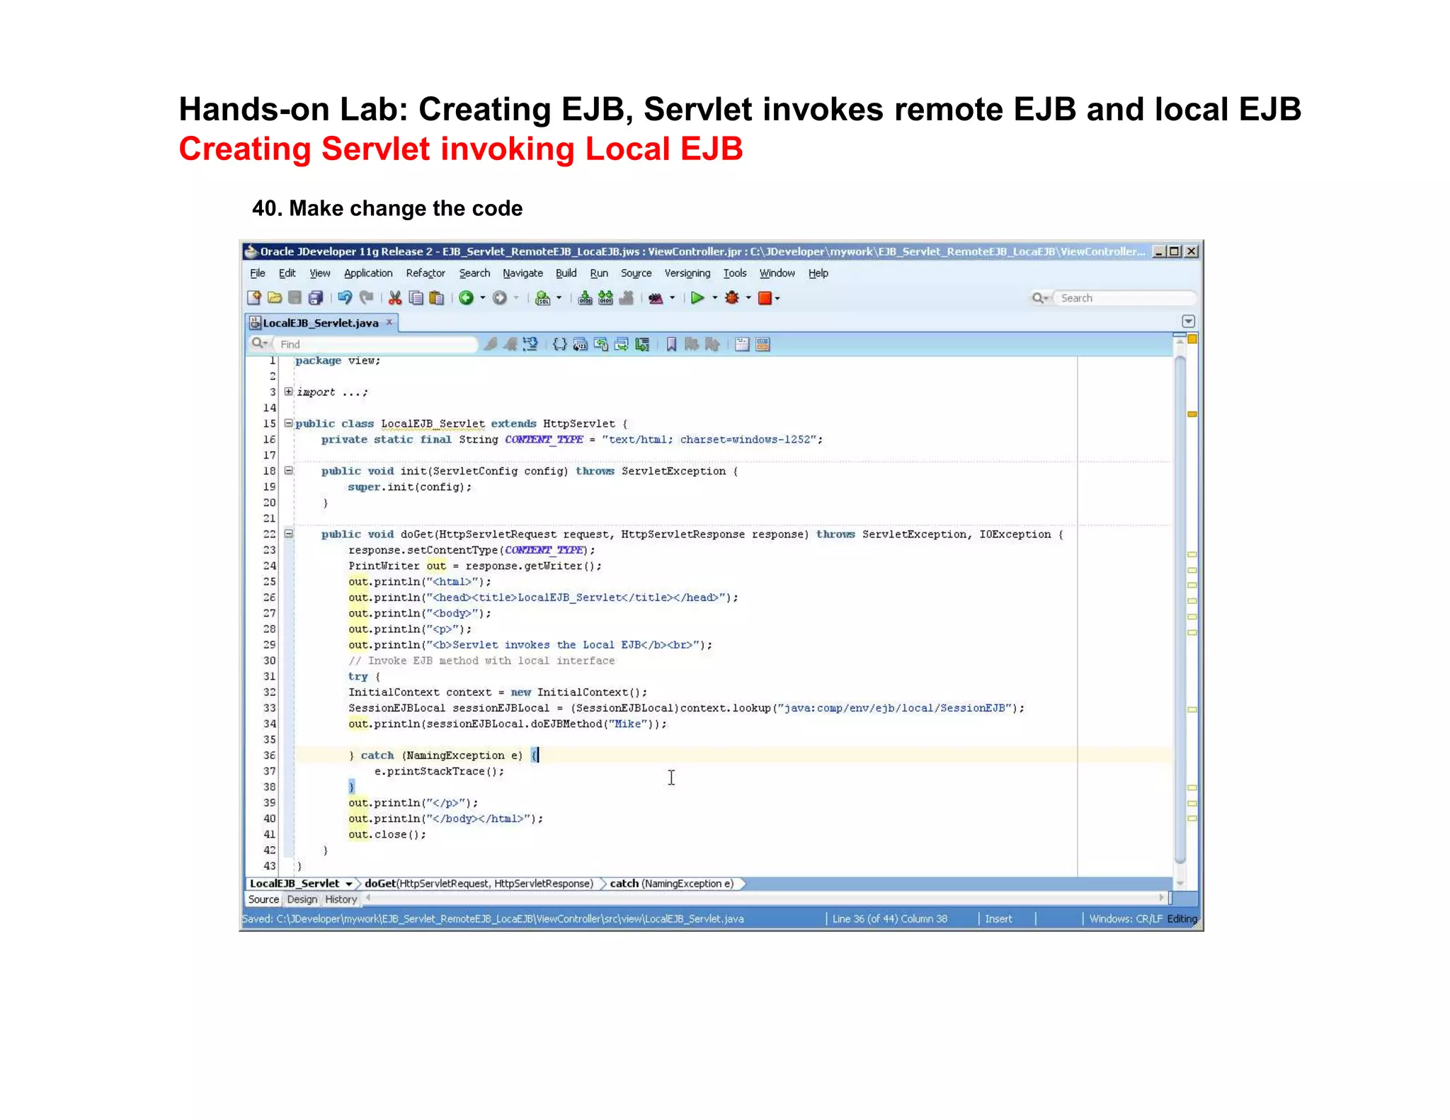Click the New file toolbar icon
Image resolution: width=1450 pixels, height=1120 pixels.
(x=254, y=298)
